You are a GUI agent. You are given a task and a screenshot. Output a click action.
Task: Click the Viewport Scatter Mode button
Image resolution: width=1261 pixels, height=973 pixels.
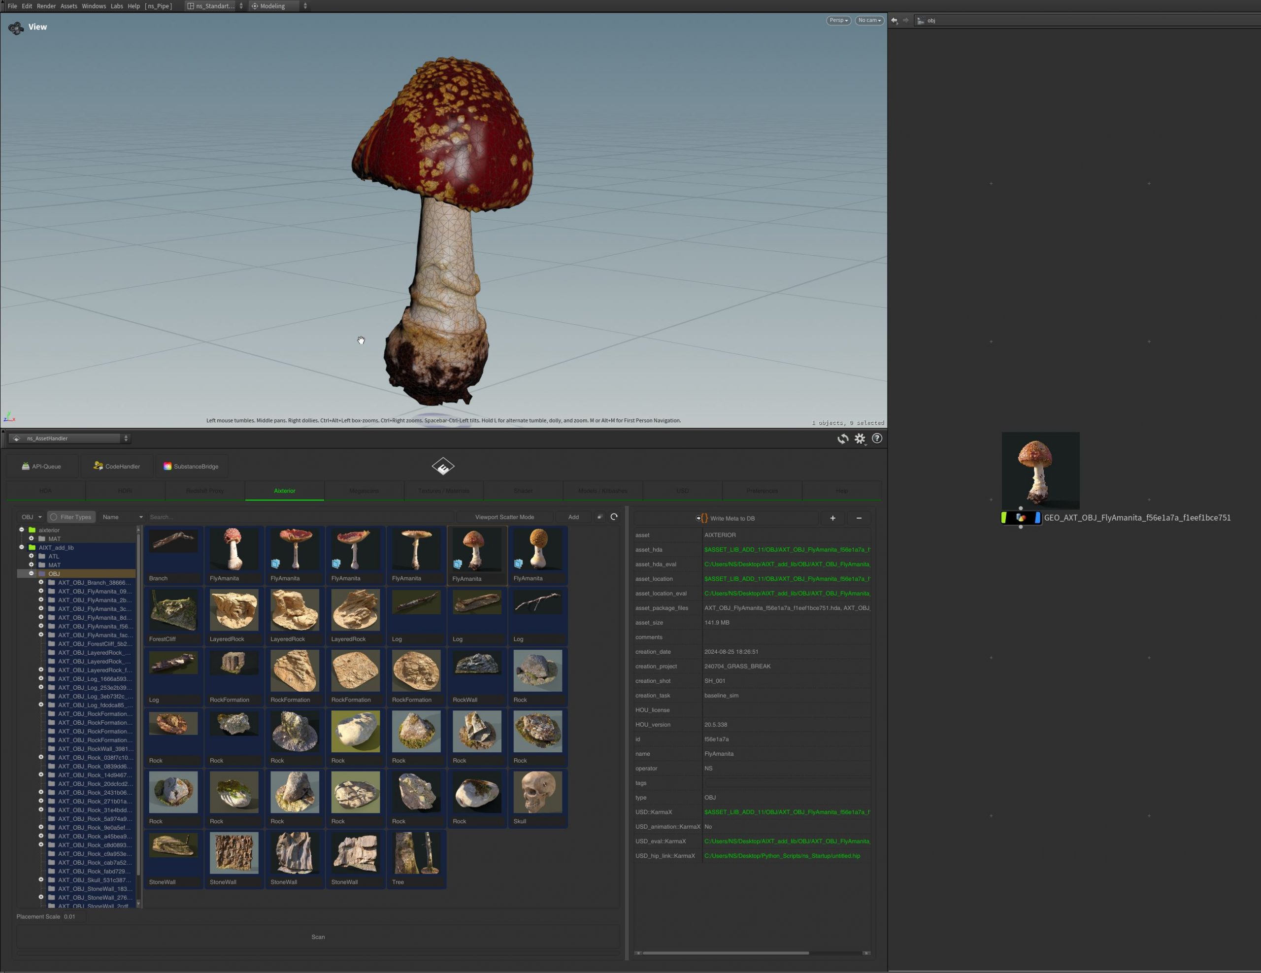point(504,517)
